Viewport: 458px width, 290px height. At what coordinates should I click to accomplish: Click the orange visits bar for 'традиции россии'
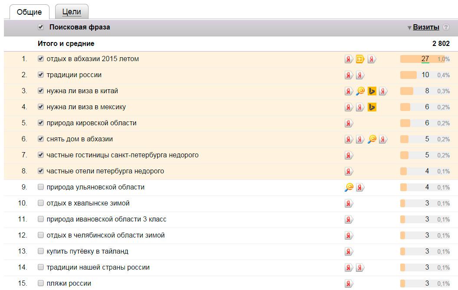click(408, 75)
